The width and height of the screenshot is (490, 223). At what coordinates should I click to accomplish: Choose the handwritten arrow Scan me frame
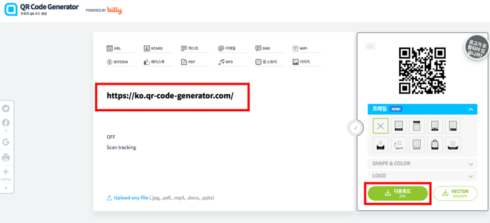[x=399, y=144]
